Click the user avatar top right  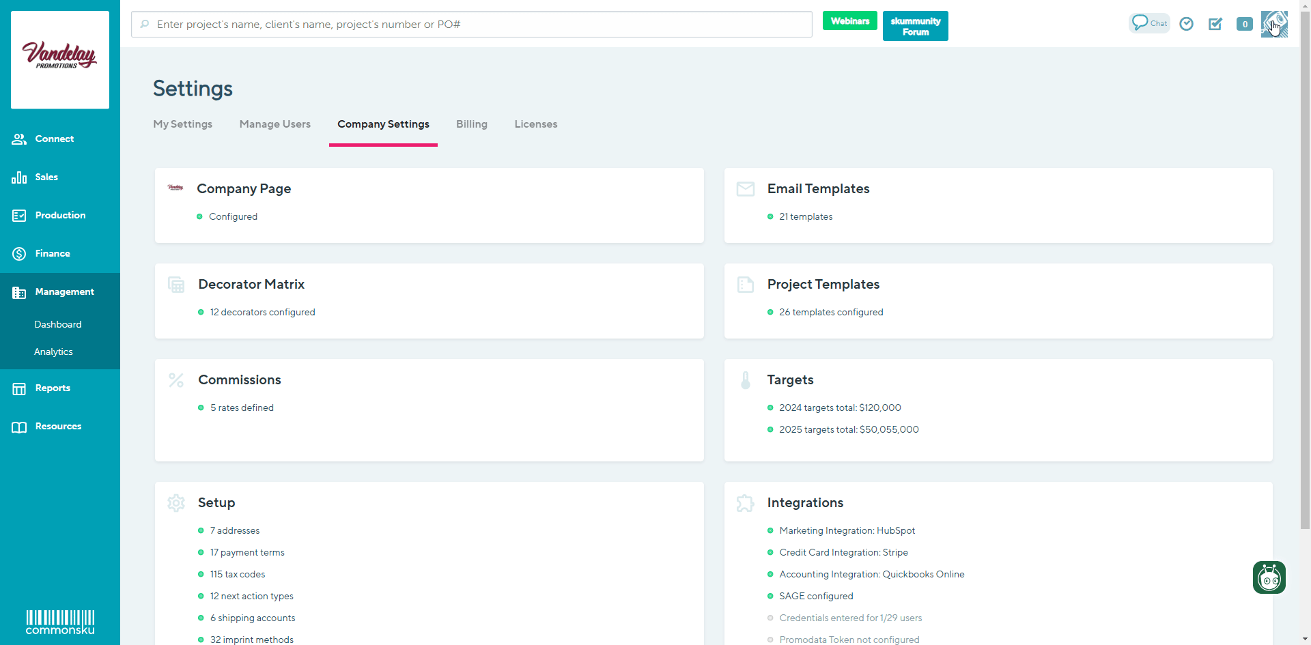point(1274,23)
